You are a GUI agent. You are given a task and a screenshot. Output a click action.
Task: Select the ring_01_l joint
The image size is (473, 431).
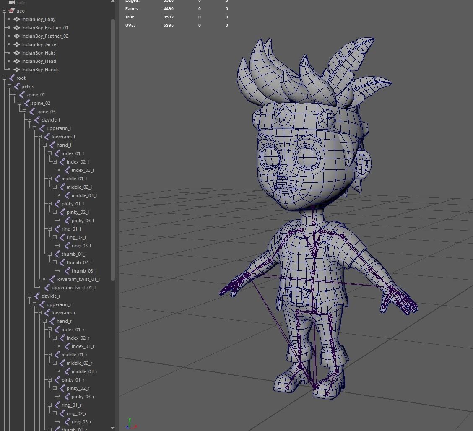pos(71,229)
